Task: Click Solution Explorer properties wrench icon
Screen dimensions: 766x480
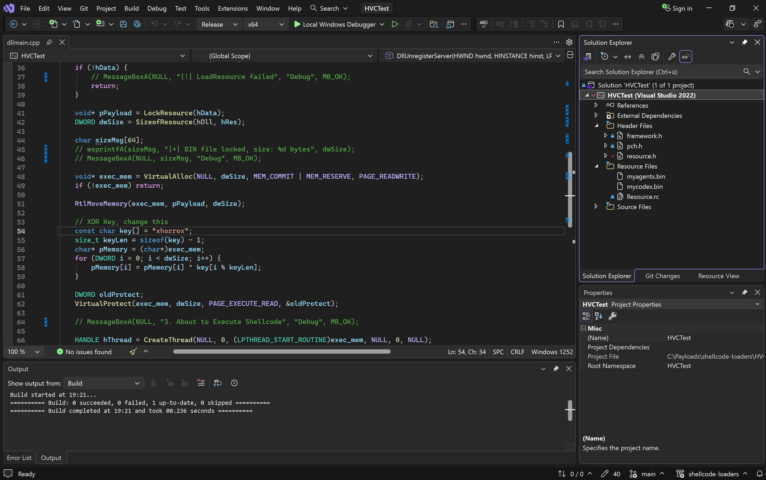Action: pos(671,57)
